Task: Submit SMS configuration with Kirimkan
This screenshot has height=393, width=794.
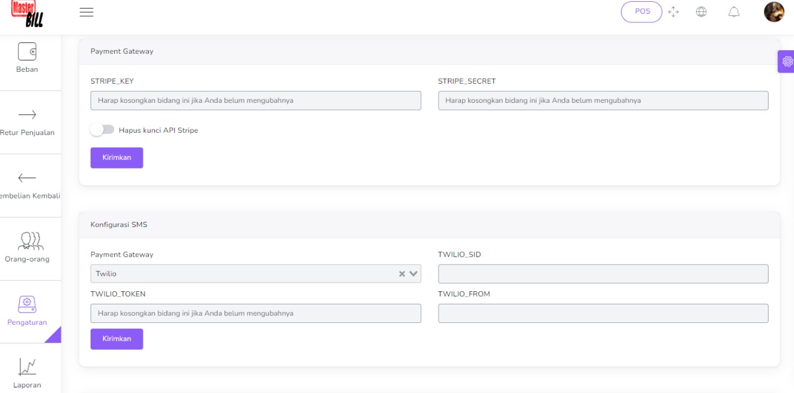Action: (117, 339)
